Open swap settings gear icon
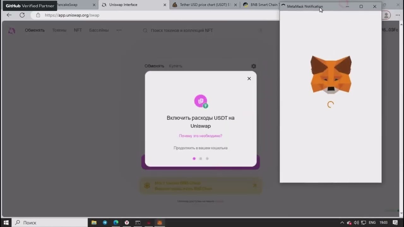The height and width of the screenshot is (227, 404). (x=253, y=66)
